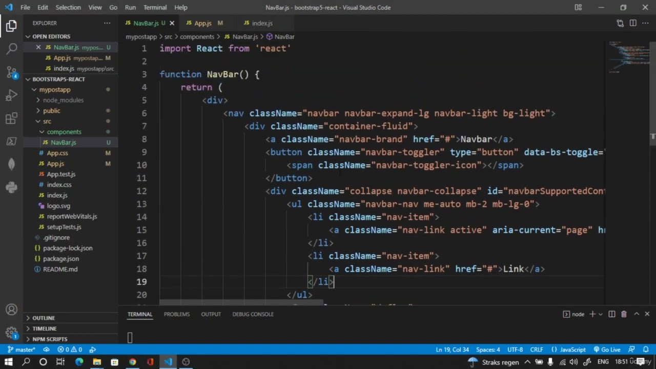656x369 pixels.
Task: Change indentation via Spaces: 4
Action: coord(488,350)
